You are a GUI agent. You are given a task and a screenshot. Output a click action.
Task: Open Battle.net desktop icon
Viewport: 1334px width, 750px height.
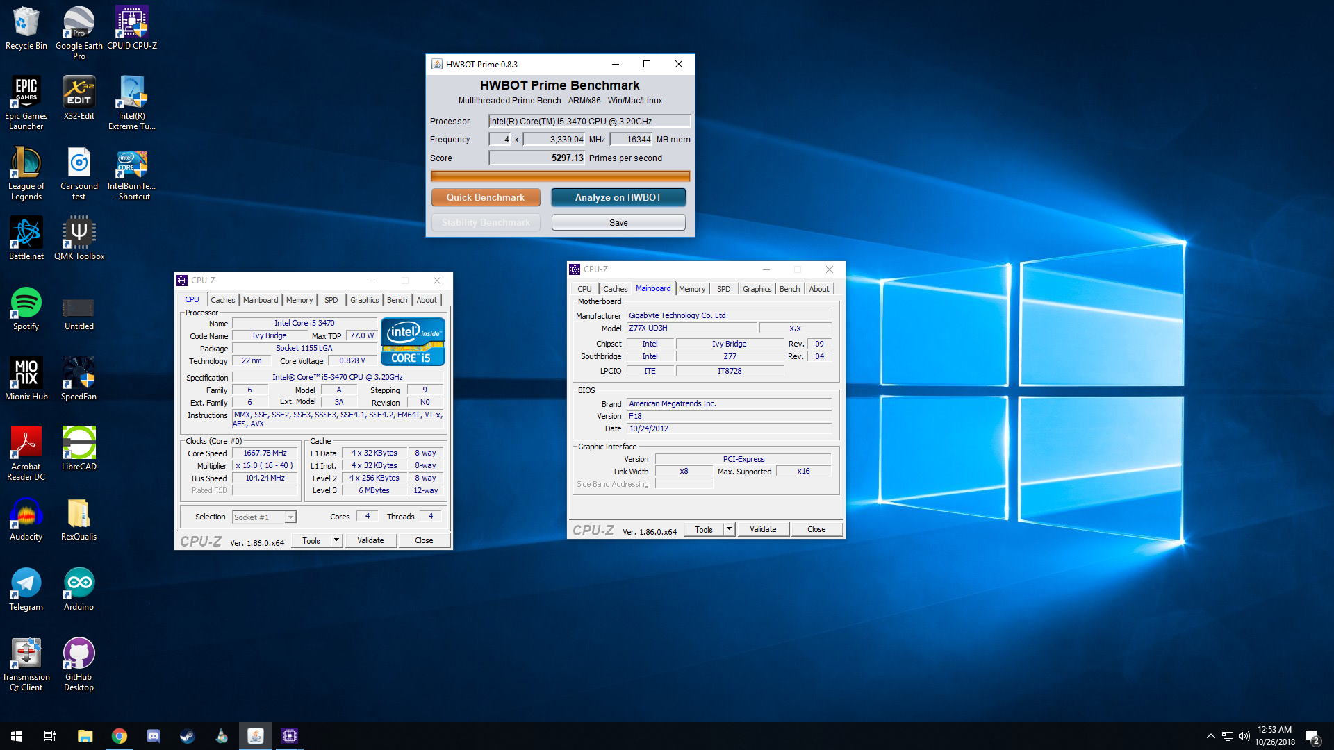[26, 238]
